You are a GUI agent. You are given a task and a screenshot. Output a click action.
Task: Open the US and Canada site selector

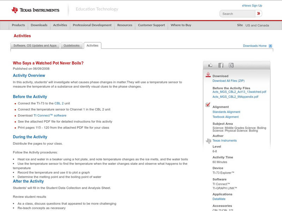[257, 25]
